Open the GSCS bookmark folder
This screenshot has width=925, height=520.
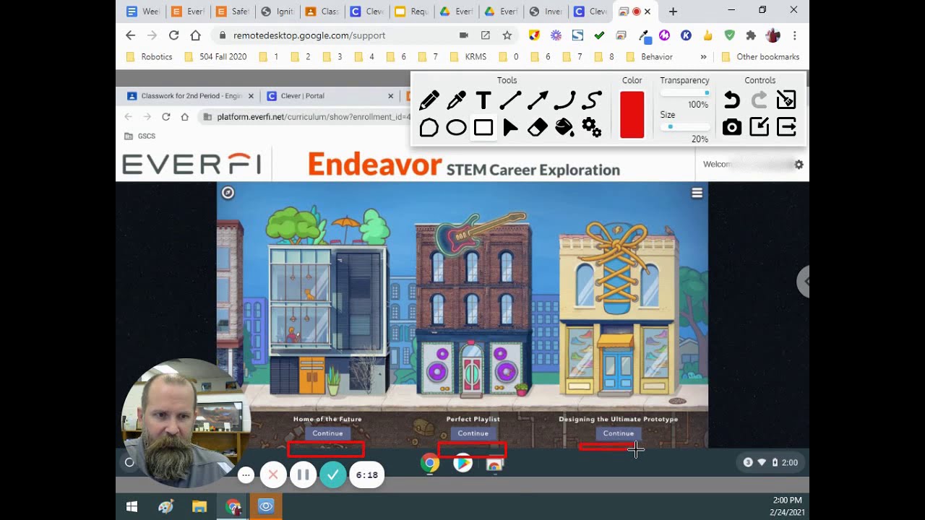pos(140,136)
